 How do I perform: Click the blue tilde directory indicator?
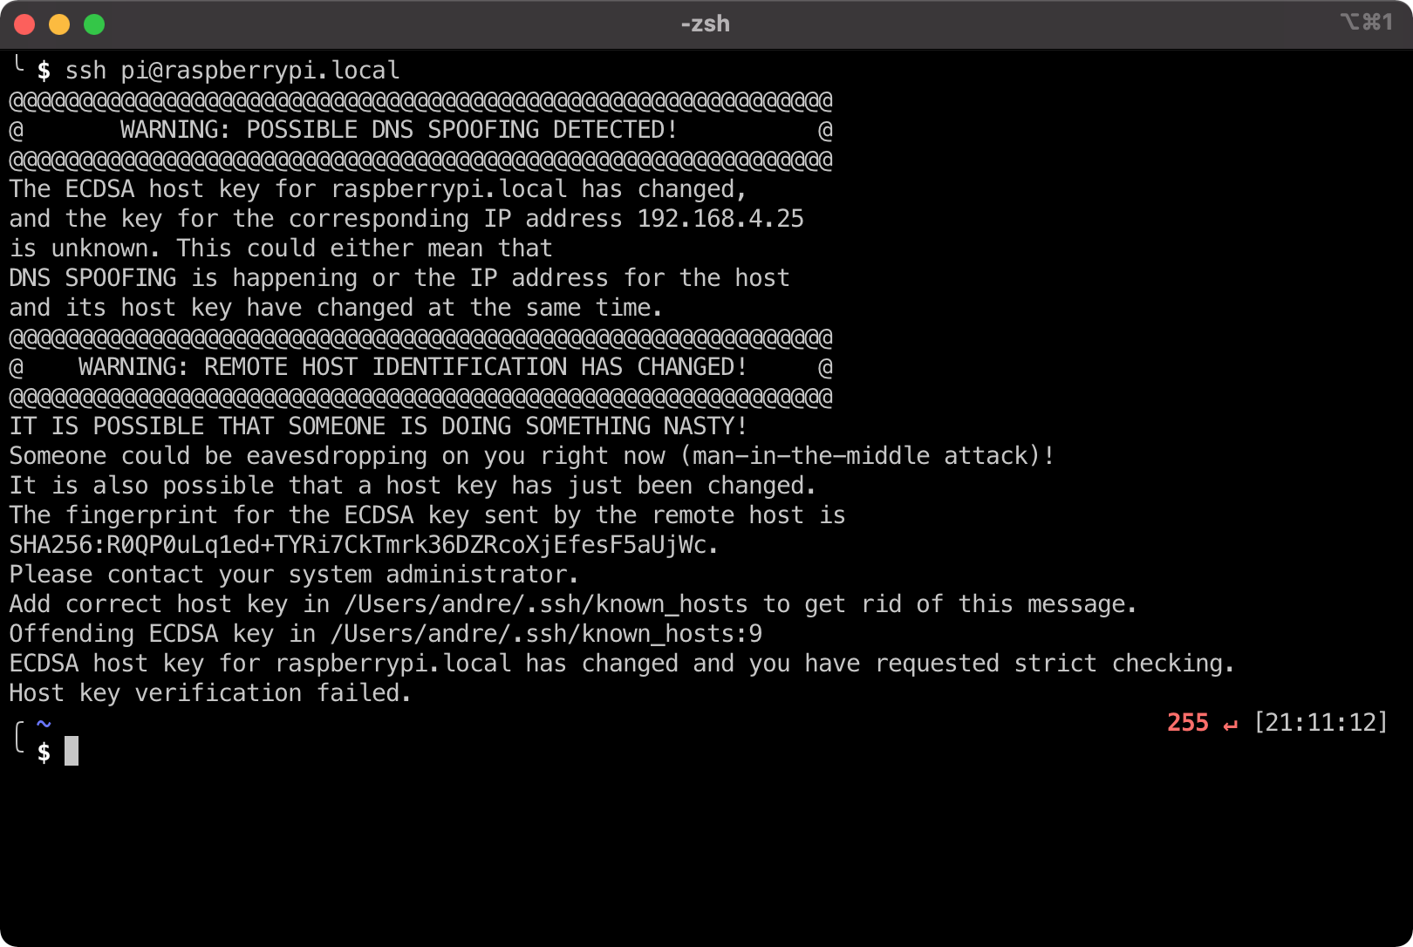[44, 723]
